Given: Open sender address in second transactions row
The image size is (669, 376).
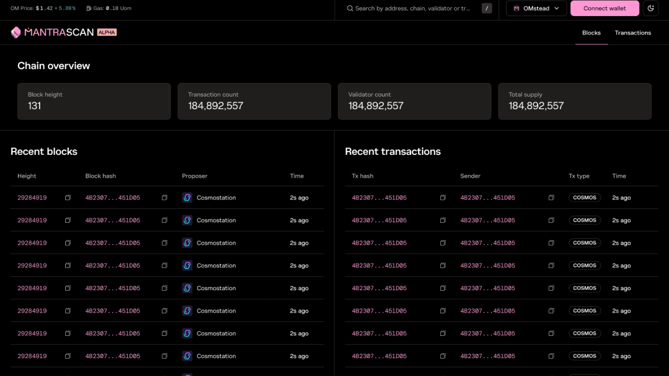Looking at the screenshot, I should pyautogui.click(x=487, y=221).
